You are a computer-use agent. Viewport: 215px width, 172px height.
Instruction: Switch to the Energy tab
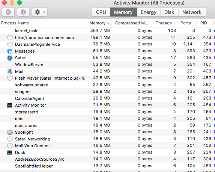click(x=149, y=12)
